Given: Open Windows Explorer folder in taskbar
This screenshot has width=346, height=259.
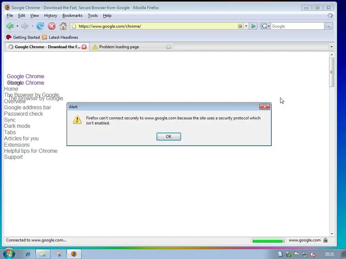Looking at the screenshot, I should 43,254.
